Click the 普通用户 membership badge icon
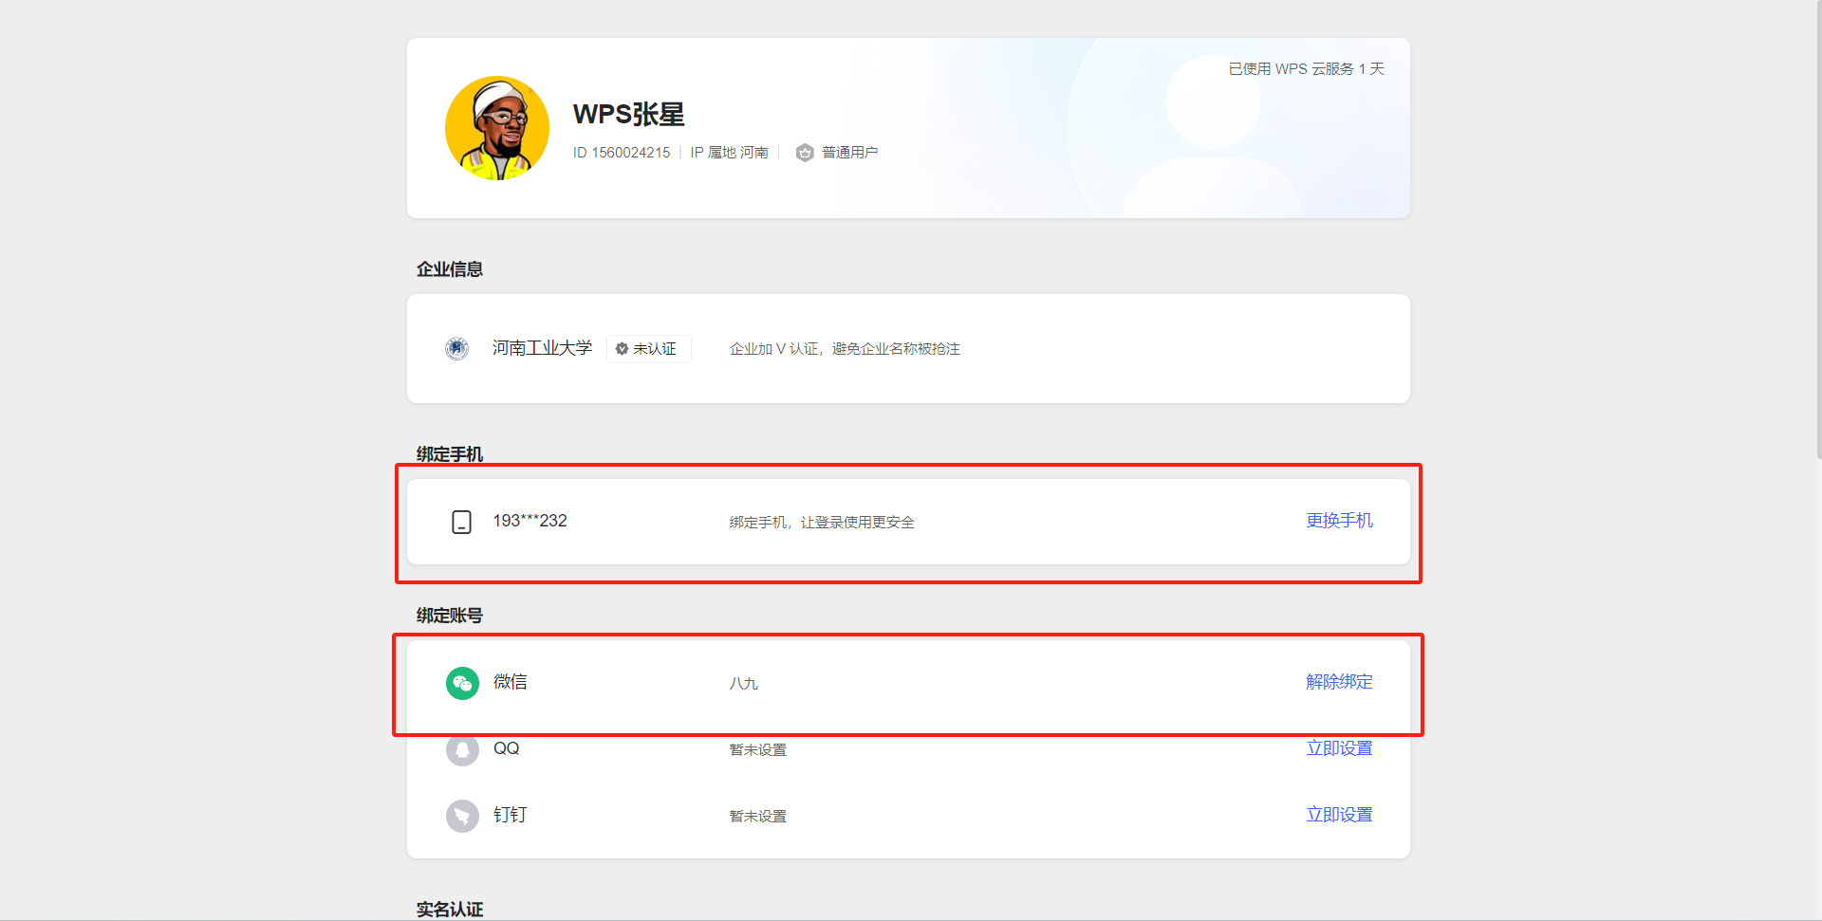This screenshot has height=921, width=1822. pyautogui.click(x=805, y=153)
